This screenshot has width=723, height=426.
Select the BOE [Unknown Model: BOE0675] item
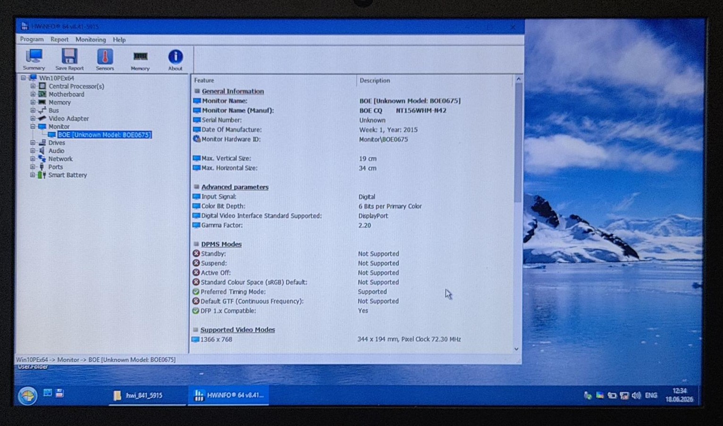coord(104,135)
